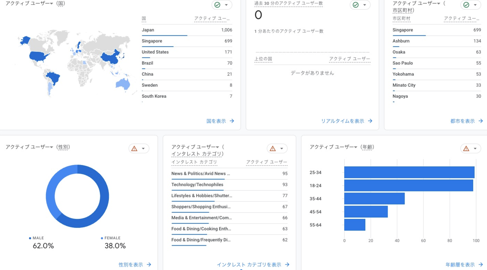The width and height of the screenshot is (487, 270).
Task: Click the (年齢) dimension label
Action: (x=367, y=147)
